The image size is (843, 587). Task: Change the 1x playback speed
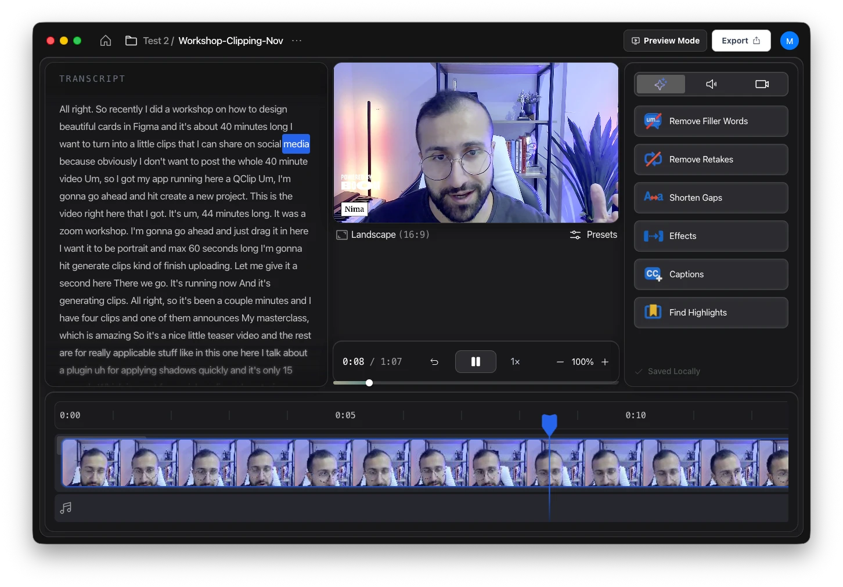pyautogui.click(x=515, y=361)
